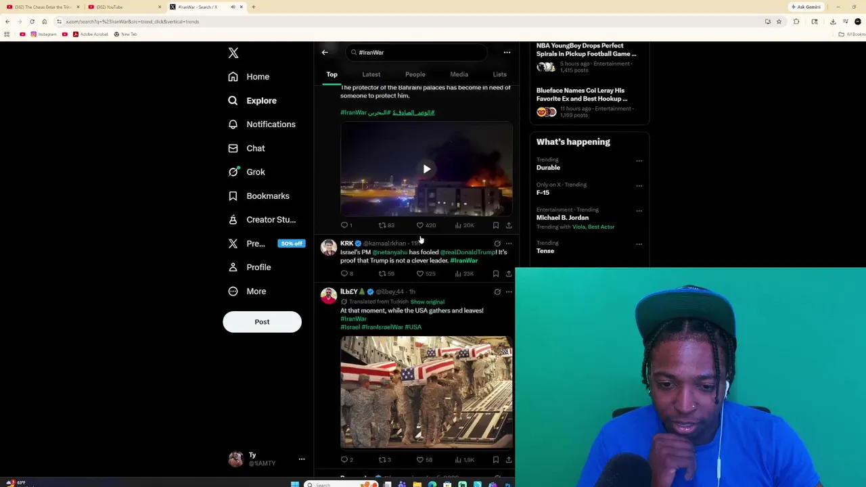
Task: Repost İLBEY post with 3 reposts
Action: tap(384, 460)
